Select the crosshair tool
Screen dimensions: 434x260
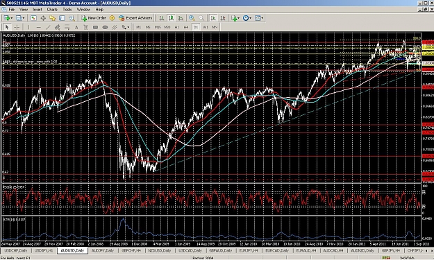[17, 27]
